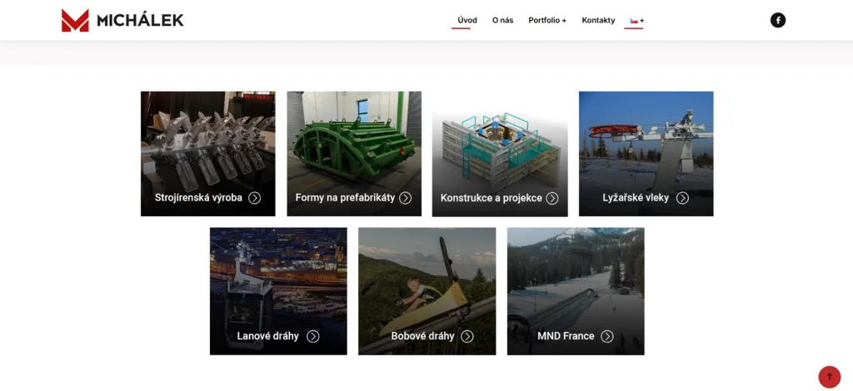Open the Kontakty page

pos(598,21)
